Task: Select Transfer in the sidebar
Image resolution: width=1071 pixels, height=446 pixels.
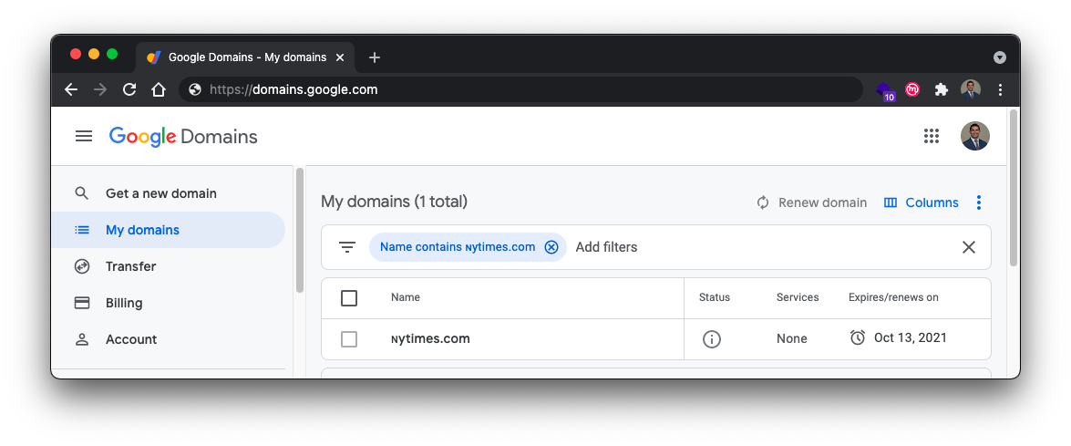Action: [130, 266]
